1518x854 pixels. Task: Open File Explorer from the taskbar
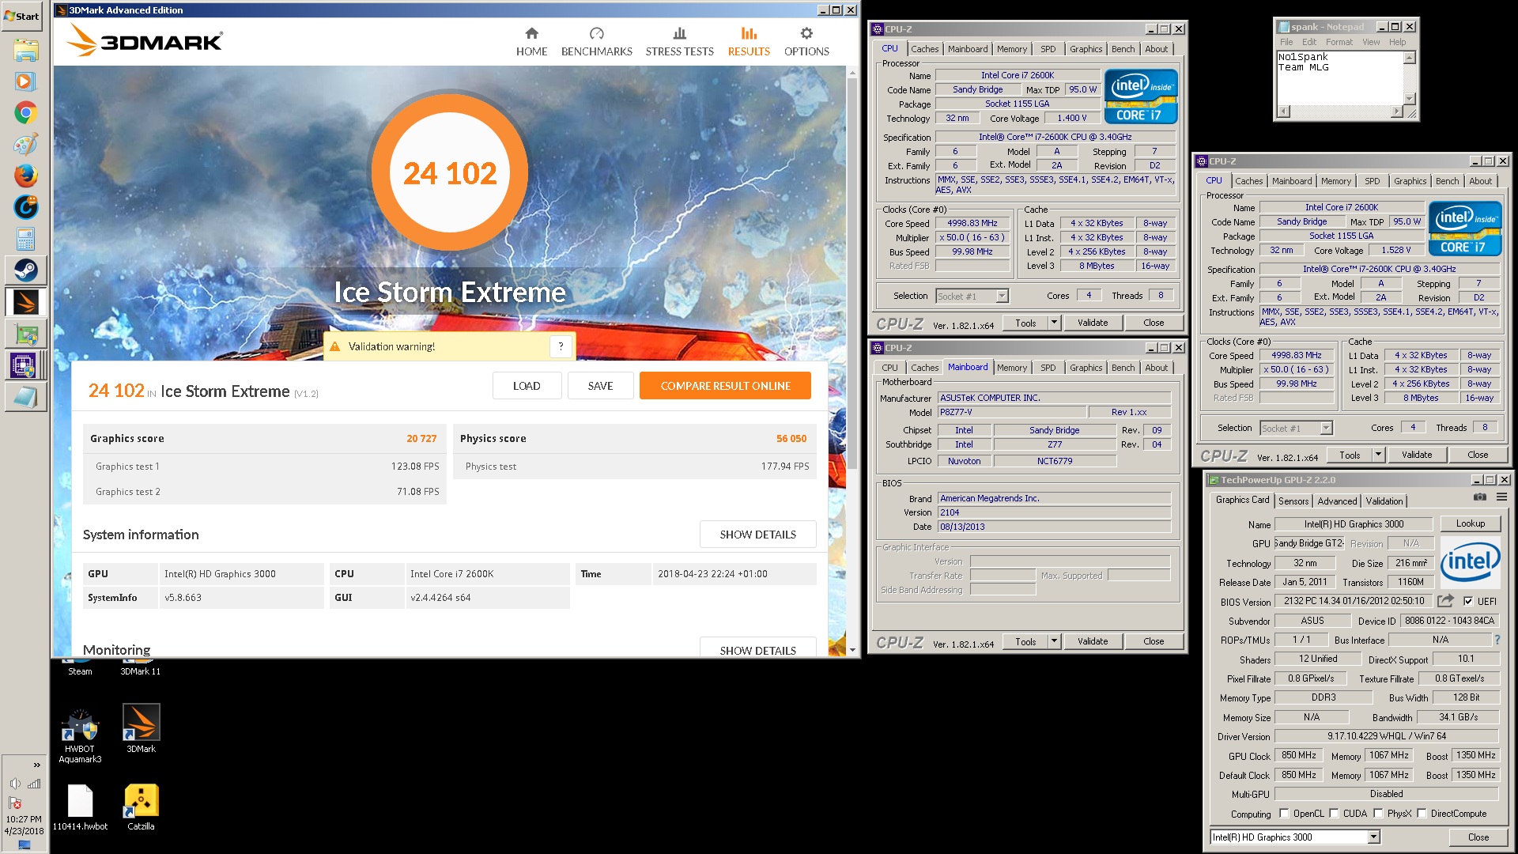25,51
